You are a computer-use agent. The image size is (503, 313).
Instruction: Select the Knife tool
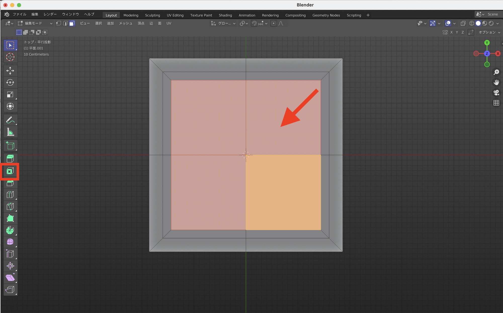(10, 207)
